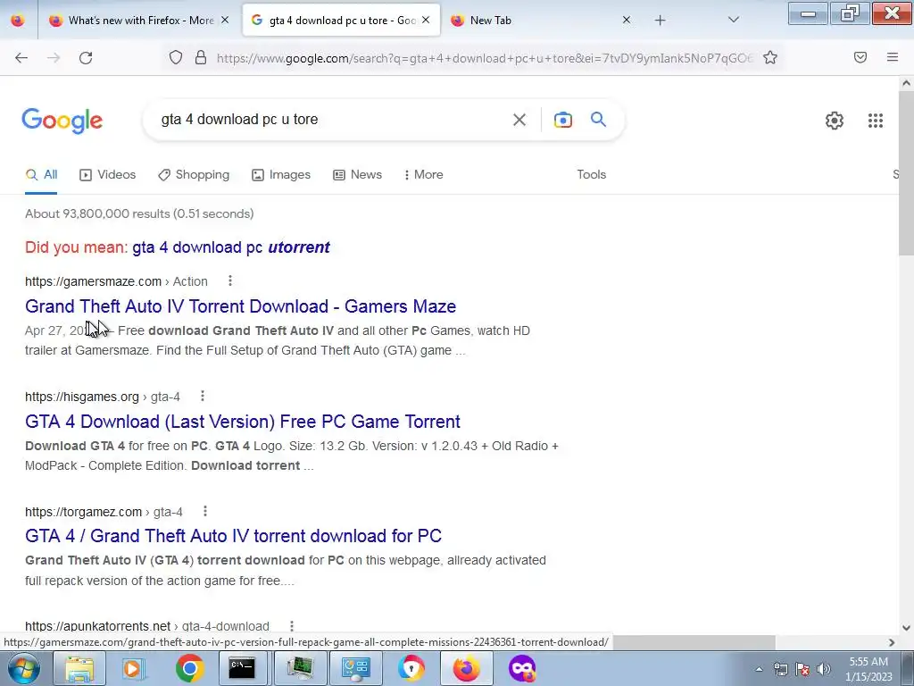Click the volume speaker tray icon
This screenshot has width=914, height=686.
point(823,669)
